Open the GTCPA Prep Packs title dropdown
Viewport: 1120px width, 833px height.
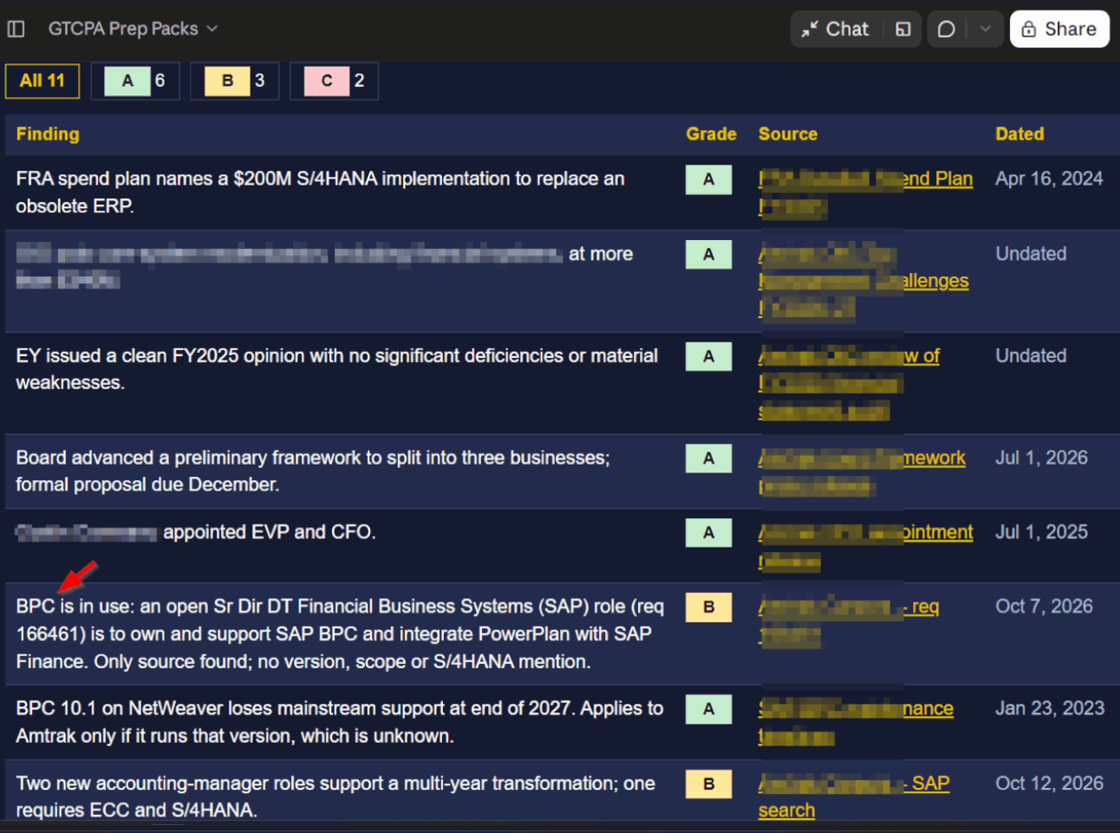coord(133,29)
